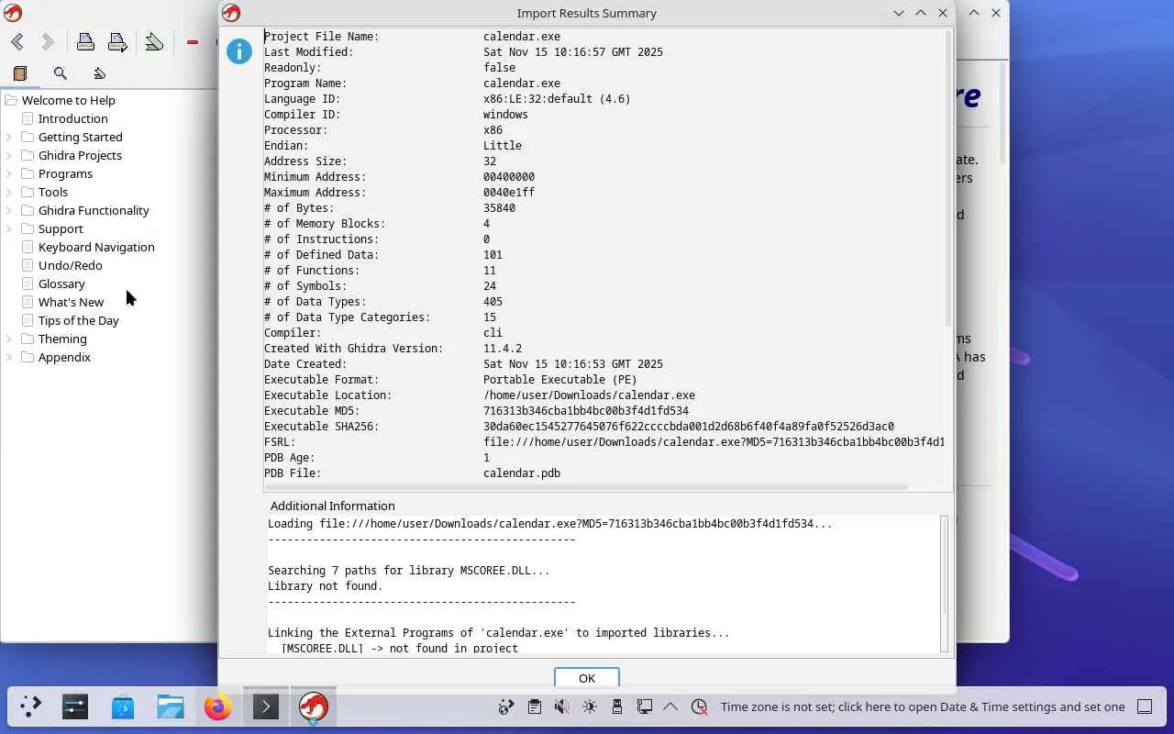The height and width of the screenshot is (734, 1174).
Task: Click the Executable MD5 hash value
Action: click(x=586, y=411)
